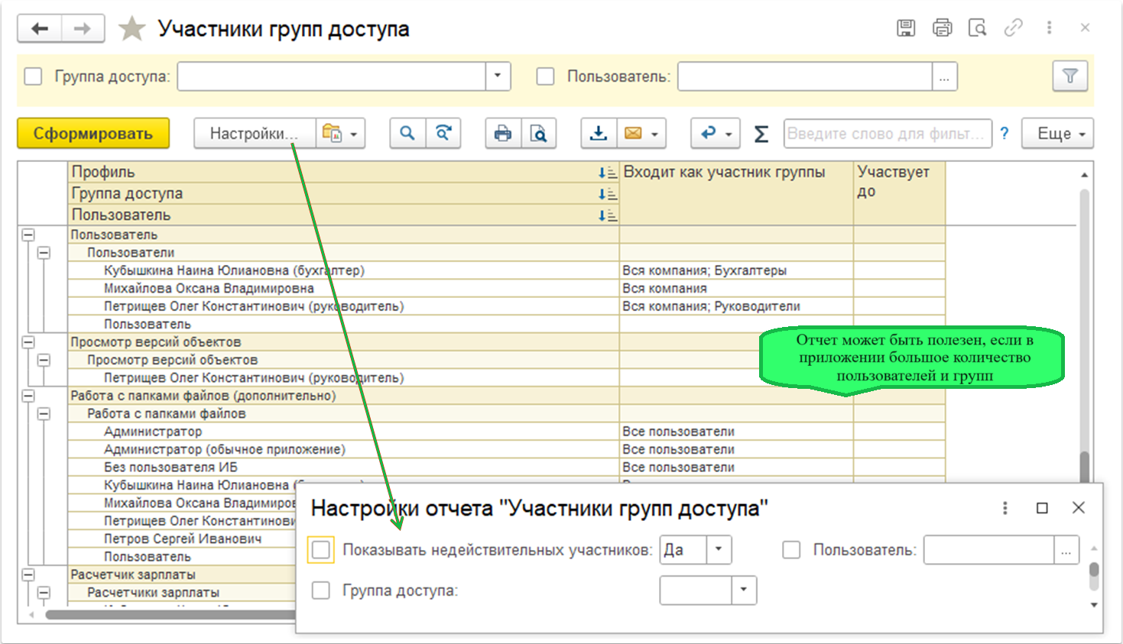The height and width of the screenshot is (644, 1123).
Task: Click the save-to-file download icon
Action: pyautogui.click(x=599, y=133)
